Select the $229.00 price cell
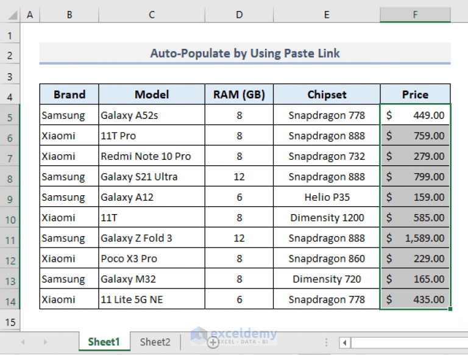468x355 pixels. [415, 259]
